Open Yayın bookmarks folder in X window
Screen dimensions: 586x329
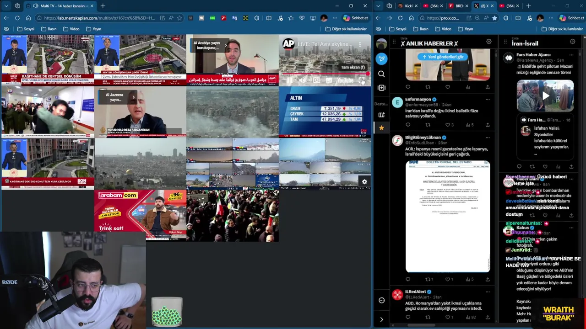tap(465, 29)
